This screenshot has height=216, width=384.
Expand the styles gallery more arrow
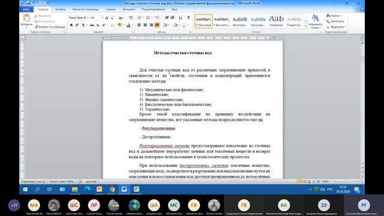point(305,26)
